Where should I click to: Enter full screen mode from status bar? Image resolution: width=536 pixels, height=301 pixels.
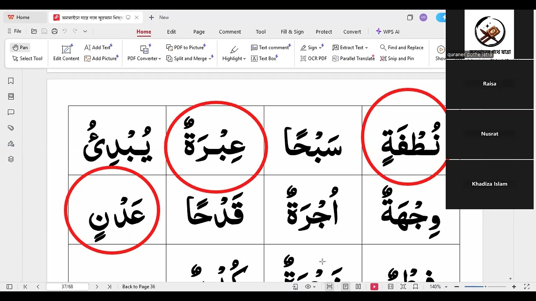pyautogui.click(x=527, y=287)
